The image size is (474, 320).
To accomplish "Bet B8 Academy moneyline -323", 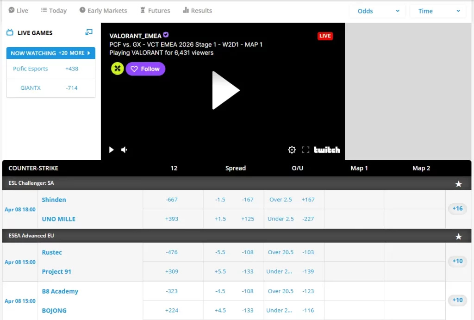I will 173,291.
